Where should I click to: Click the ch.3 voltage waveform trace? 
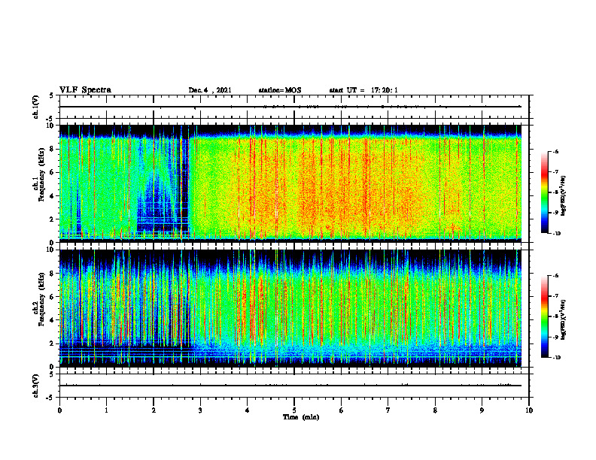coord(290,386)
